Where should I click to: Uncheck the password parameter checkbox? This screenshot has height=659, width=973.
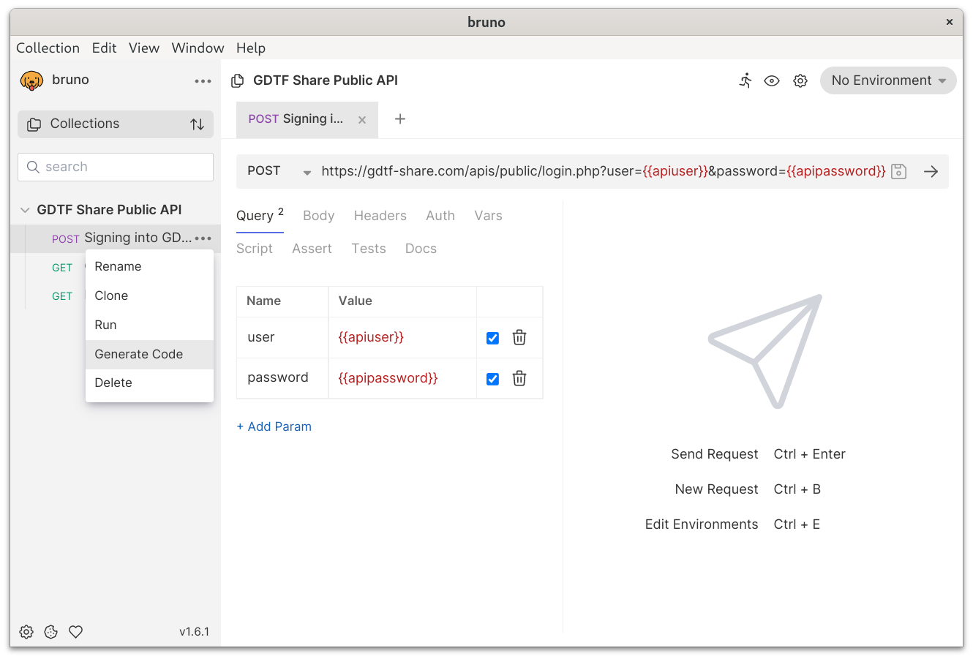[492, 379]
